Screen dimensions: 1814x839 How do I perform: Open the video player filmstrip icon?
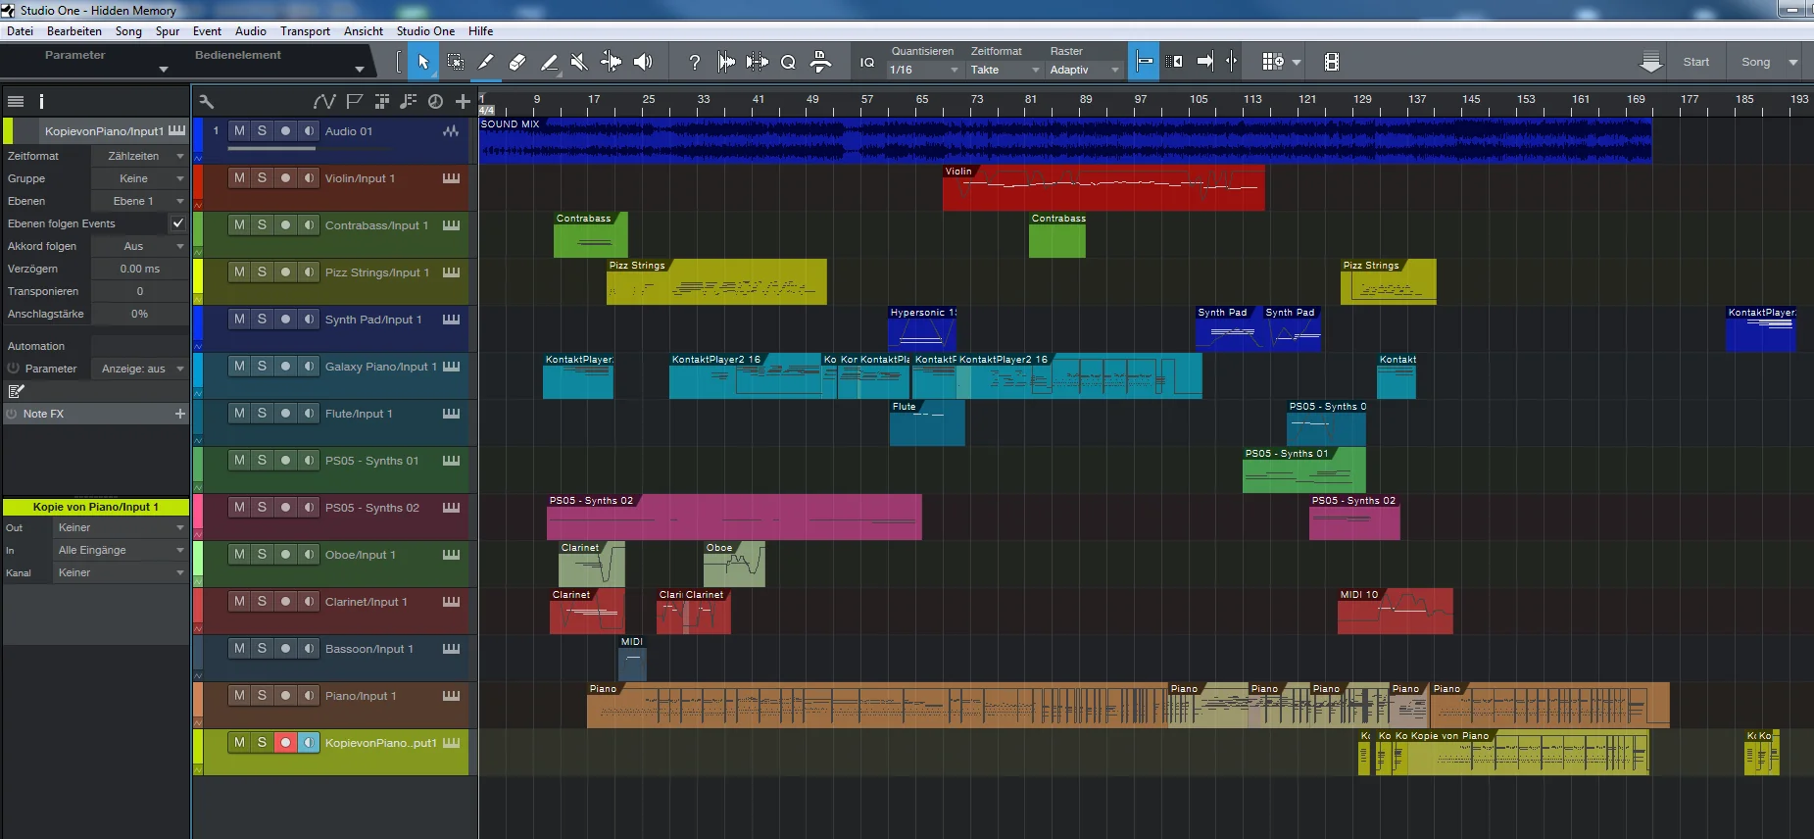click(x=1331, y=62)
